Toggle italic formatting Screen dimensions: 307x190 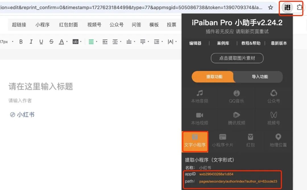pyautogui.click(x=31, y=42)
